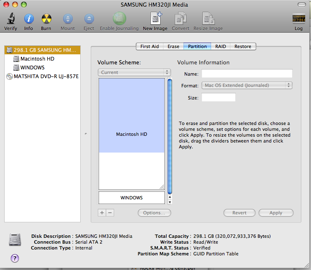
Task: Add a partition with the plus button
Action: (x=102, y=213)
